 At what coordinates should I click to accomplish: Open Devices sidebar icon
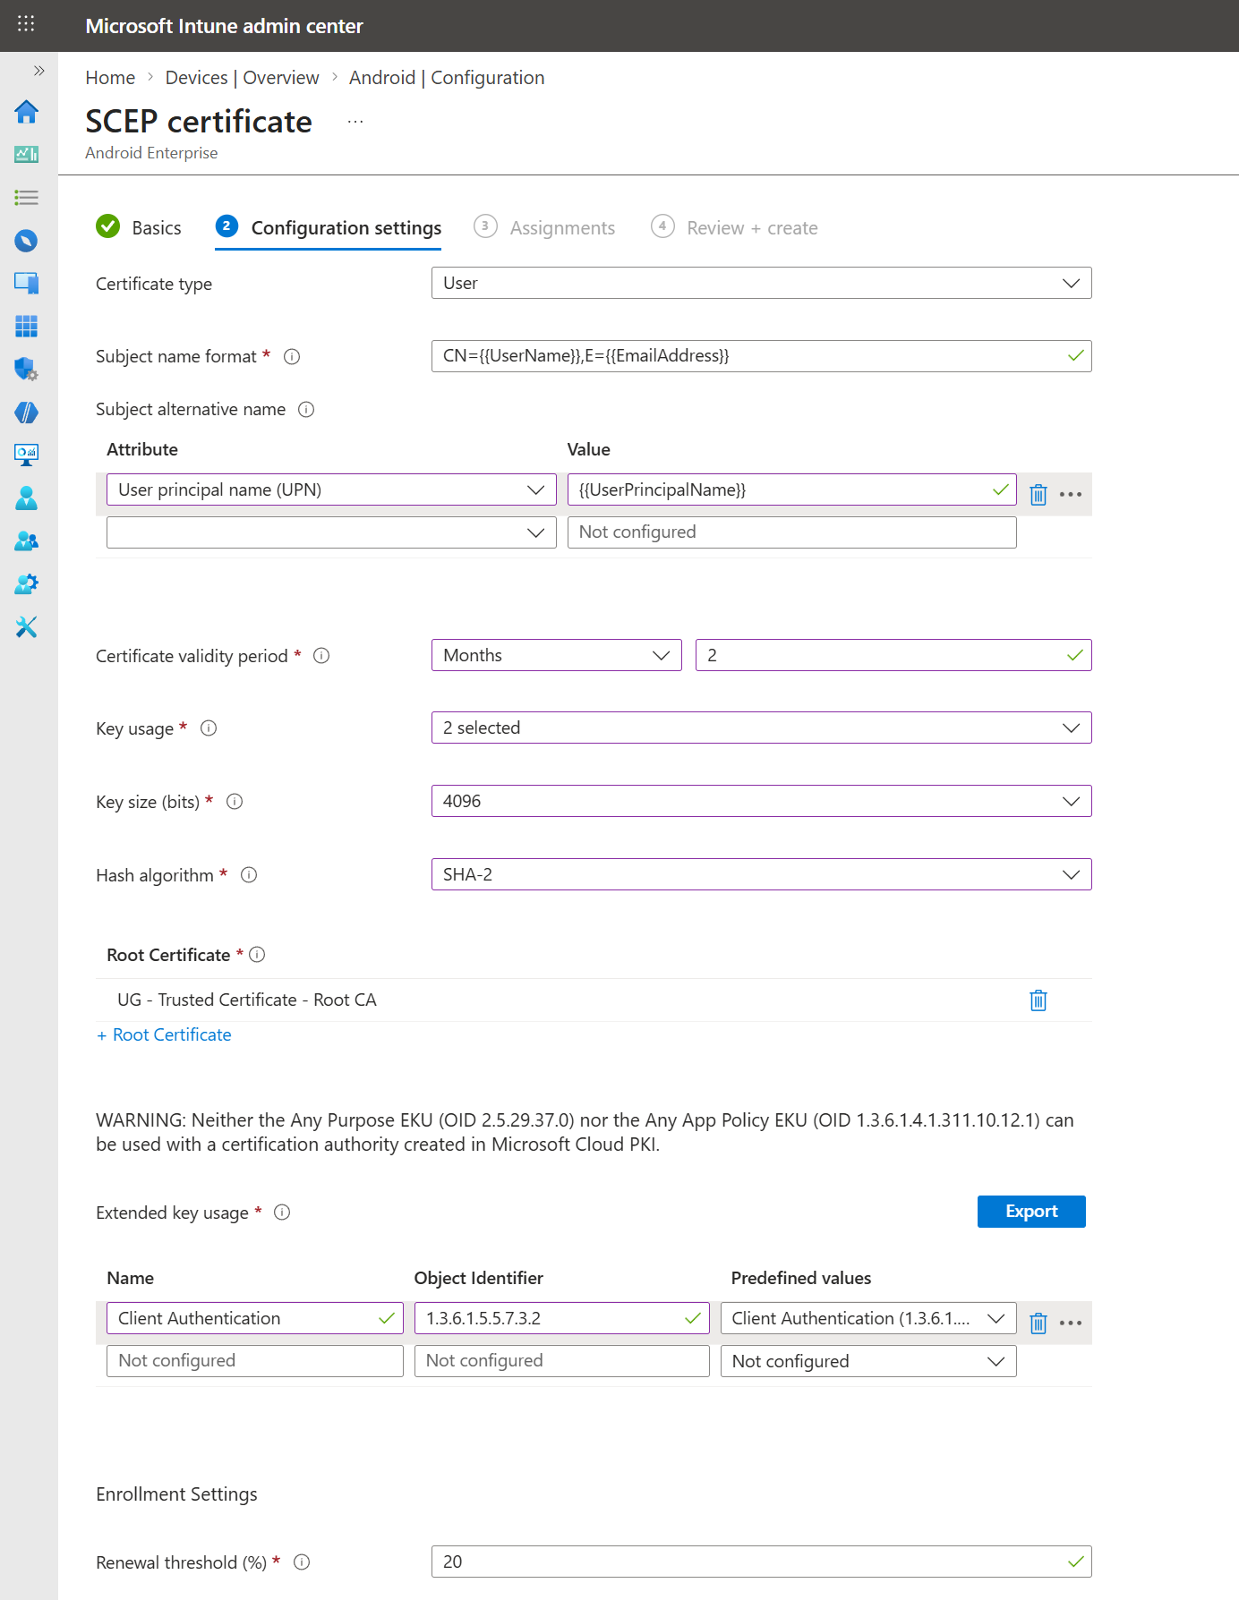tap(27, 284)
